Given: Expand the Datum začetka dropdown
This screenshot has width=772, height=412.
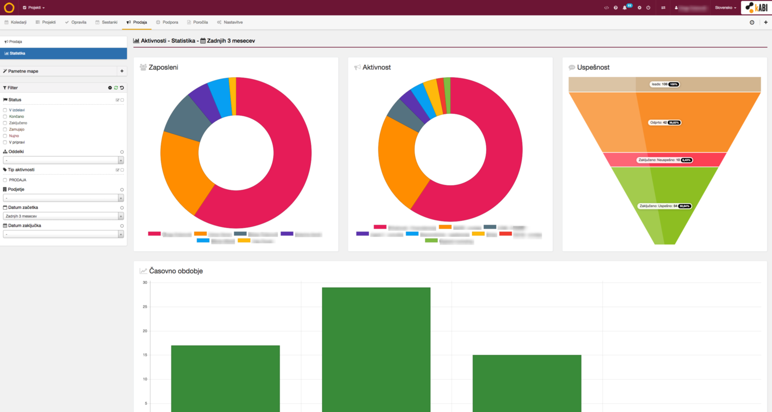Looking at the screenshot, I should pyautogui.click(x=63, y=216).
